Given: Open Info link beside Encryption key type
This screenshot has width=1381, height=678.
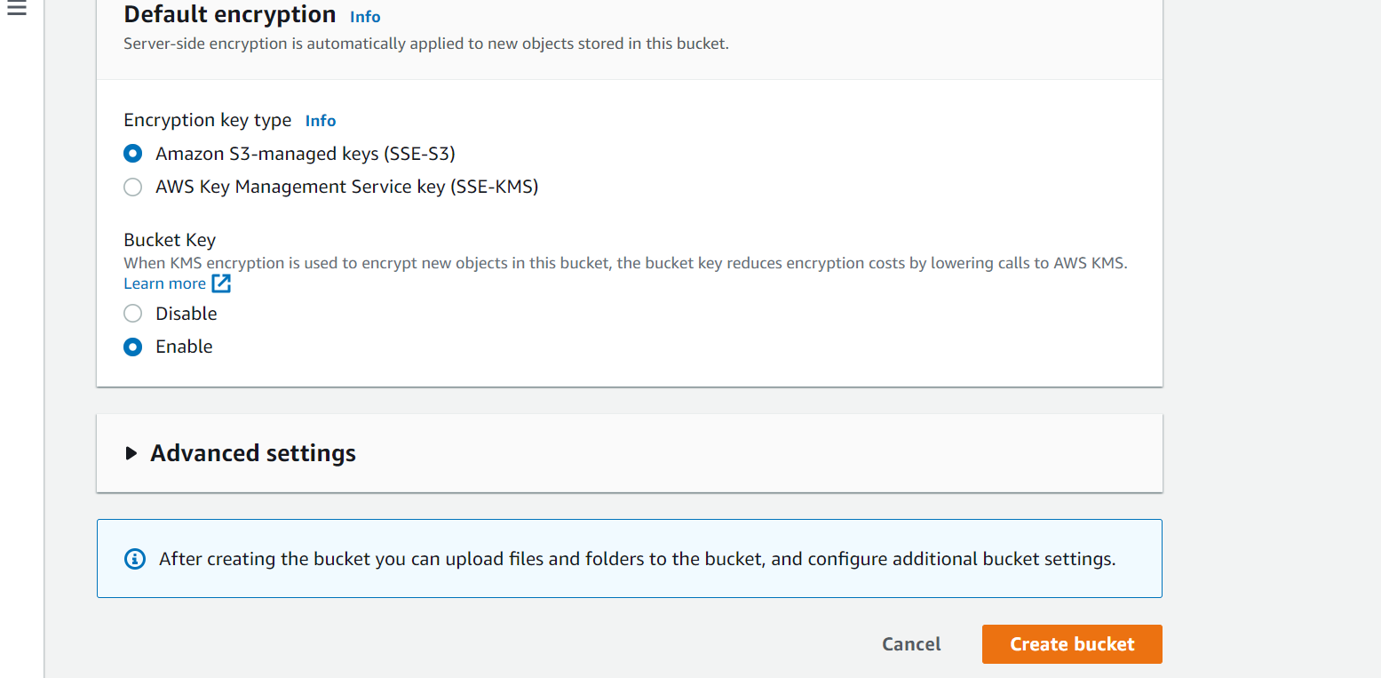Looking at the screenshot, I should [x=321, y=121].
